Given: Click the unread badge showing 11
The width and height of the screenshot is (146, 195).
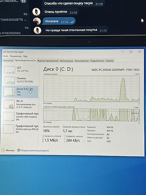Looking at the screenshot, I should [23, 1].
